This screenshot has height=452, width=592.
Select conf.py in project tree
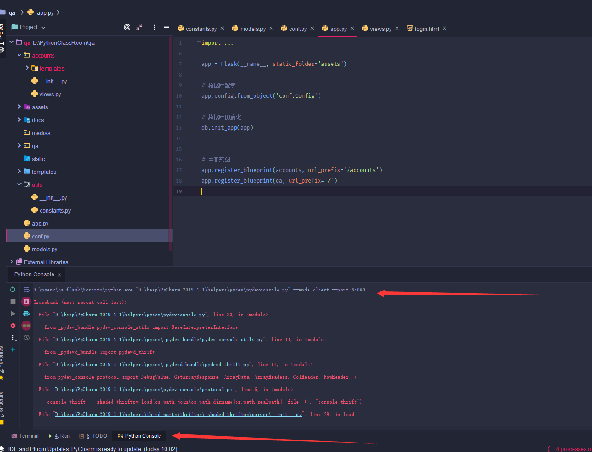click(x=41, y=236)
